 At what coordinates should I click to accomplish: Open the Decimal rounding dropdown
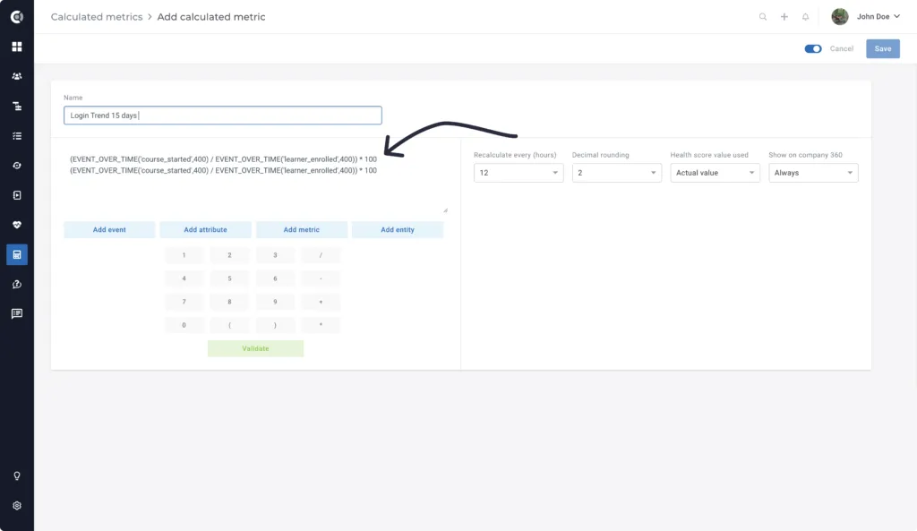[616, 173]
